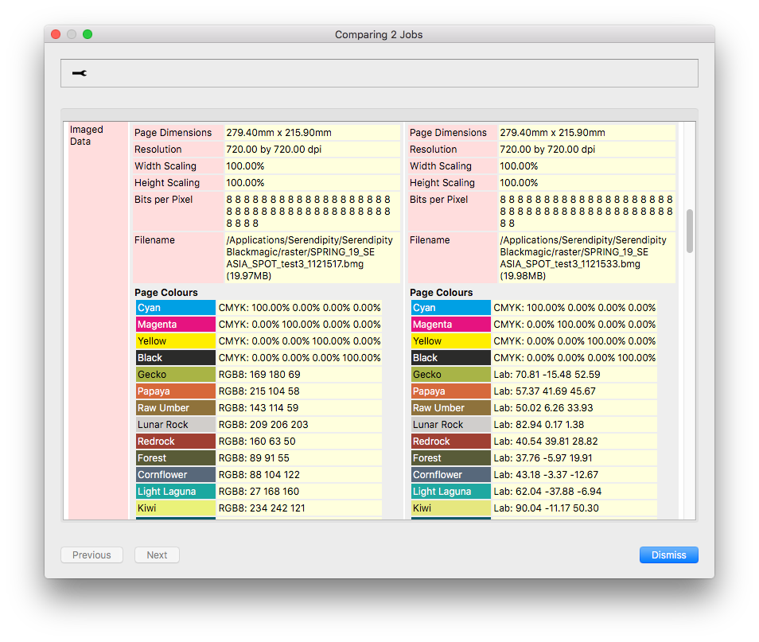Select the right Papaya colour swatch

point(450,391)
